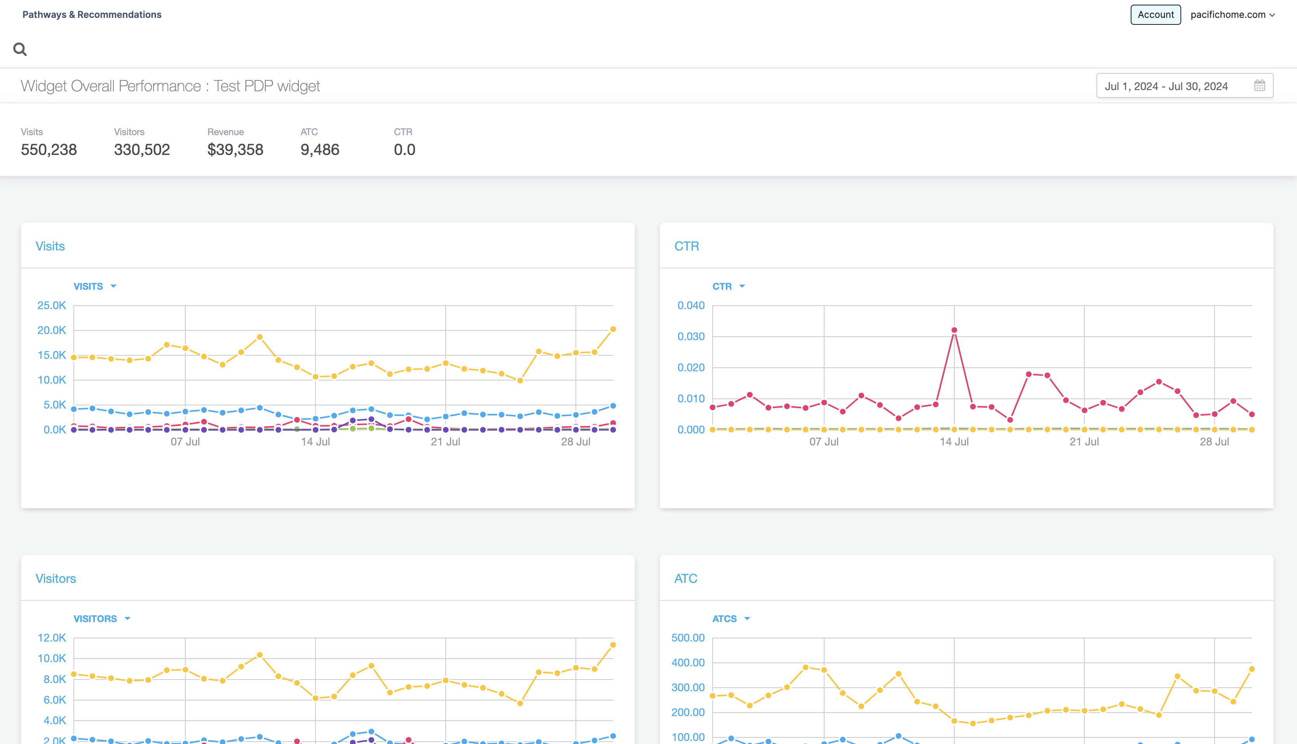
Task: Click the CTR summary value 0.0
Action: click(x=404, y=150)
